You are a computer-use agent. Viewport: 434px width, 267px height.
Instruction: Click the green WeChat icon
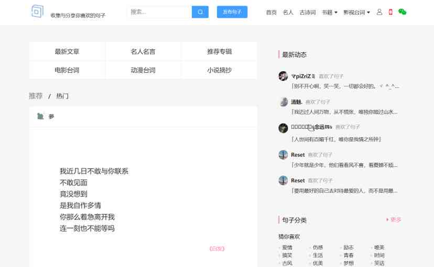pyautogui.click(x=402, y=12)
